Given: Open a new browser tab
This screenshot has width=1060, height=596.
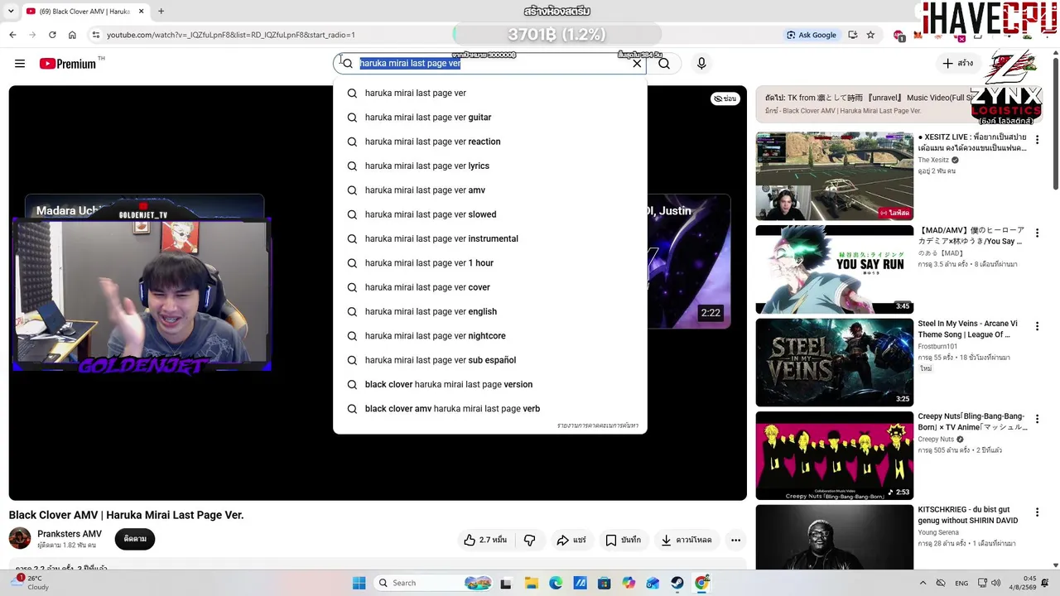Looking at the screenshot, I should click(161, 12).
